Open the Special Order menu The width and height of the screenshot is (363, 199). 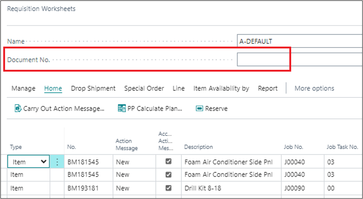coord(144,88)
